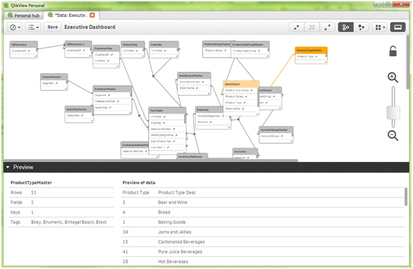The width and height of the screenshot is (413, 269).
Task: Close the Data: Executive tab
Action: coord(92,16)
